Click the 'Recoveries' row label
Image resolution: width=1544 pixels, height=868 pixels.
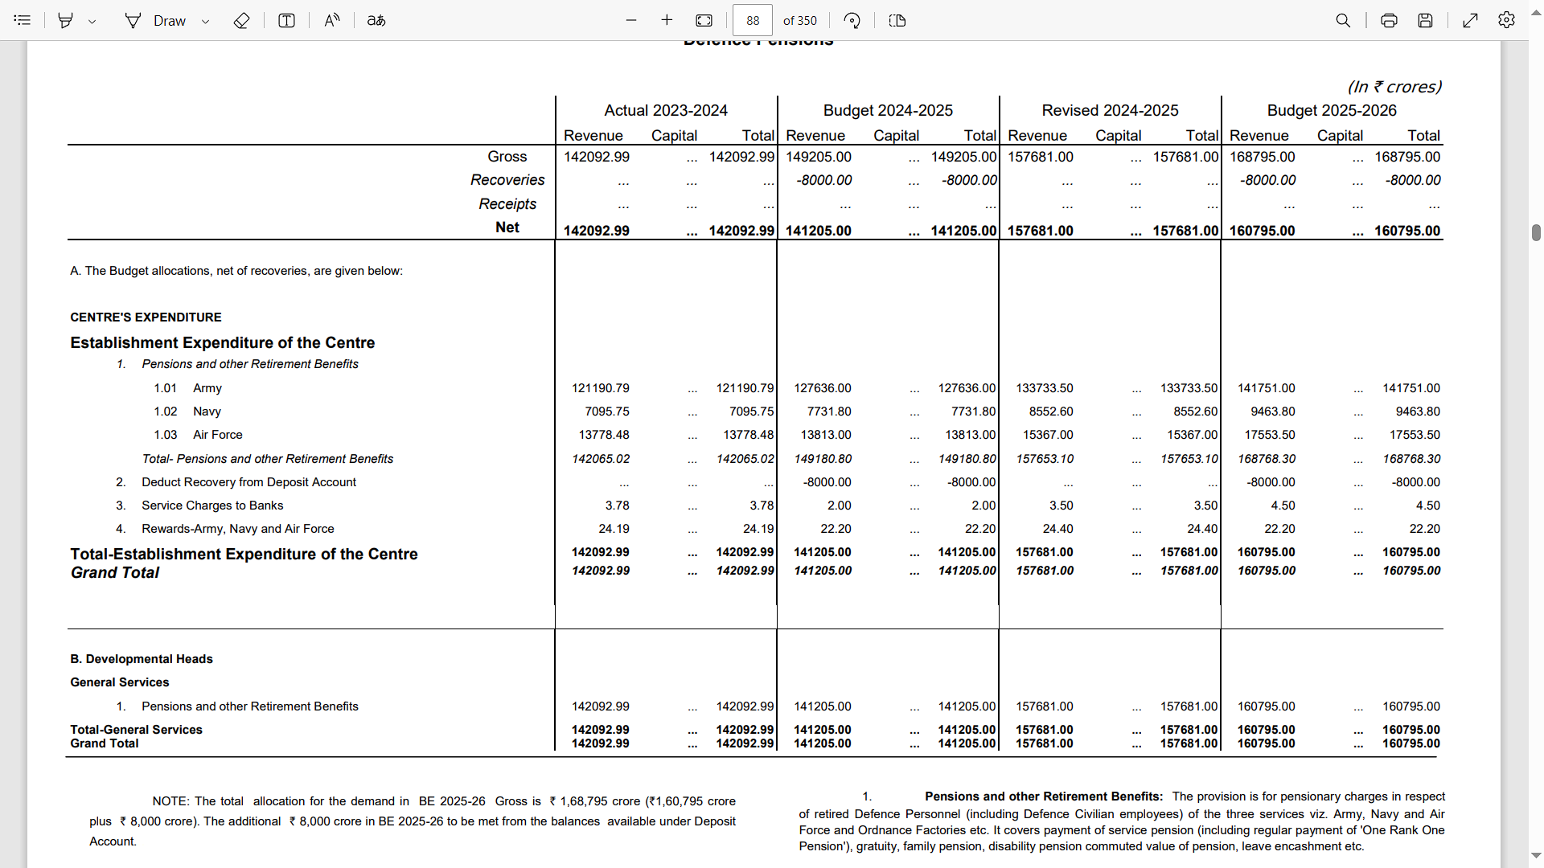pos(507,180)
